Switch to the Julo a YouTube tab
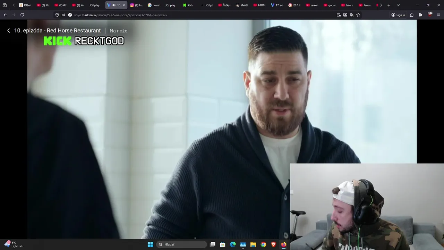This screenshot has height=250, width=444. 348,5
